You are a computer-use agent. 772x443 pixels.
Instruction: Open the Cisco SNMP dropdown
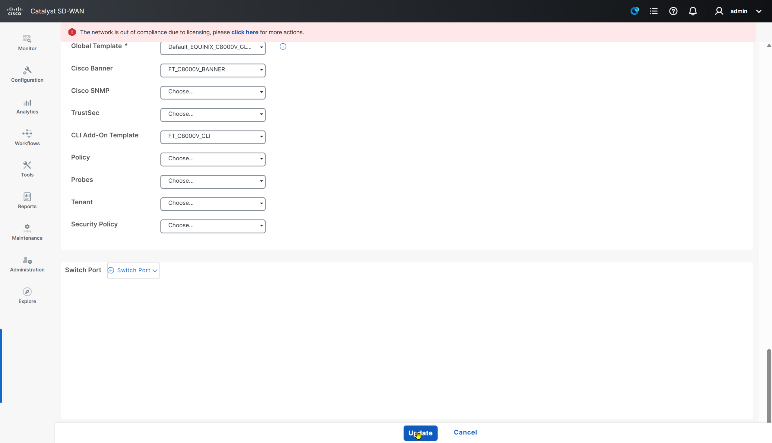pyautogui.click(x=213, y=93)
